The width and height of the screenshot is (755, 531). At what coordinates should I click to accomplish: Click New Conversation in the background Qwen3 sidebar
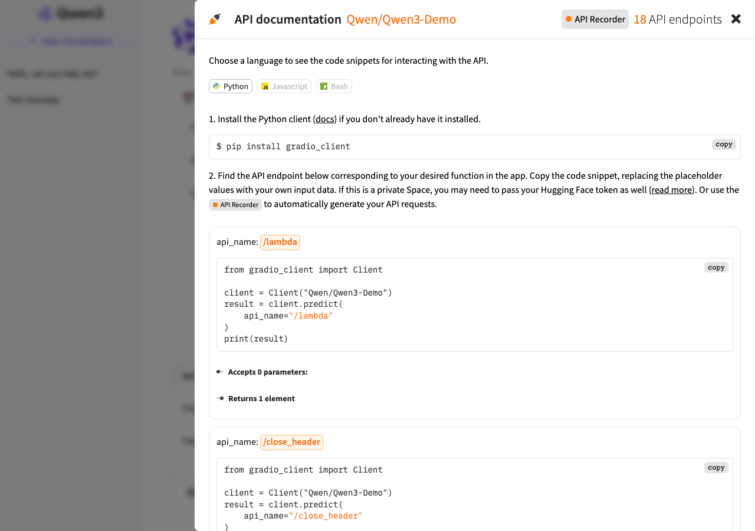[x=71, y=41]
